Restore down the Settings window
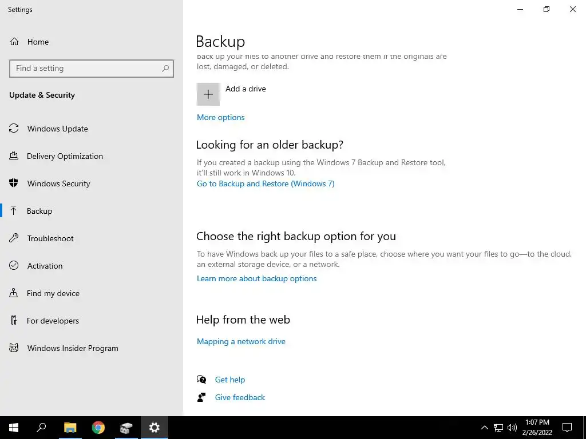 coord(547,9)
